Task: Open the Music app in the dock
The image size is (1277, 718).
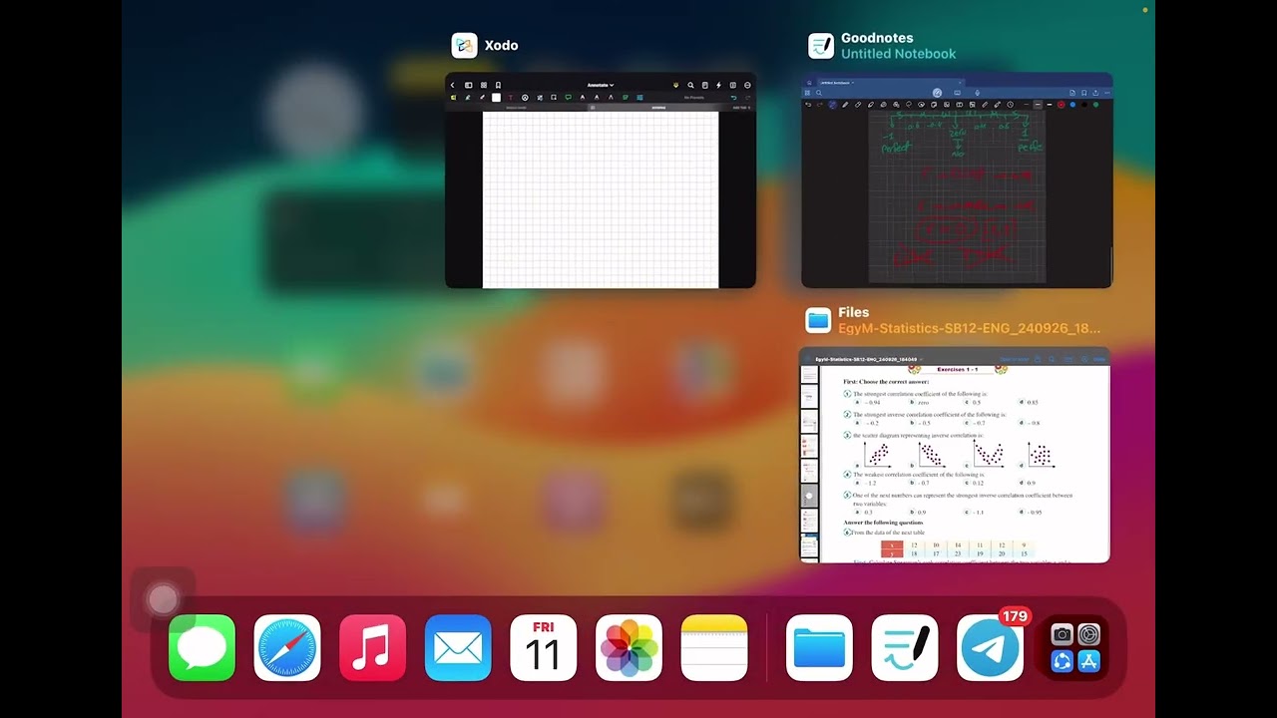Action: [x=373, y=647]
